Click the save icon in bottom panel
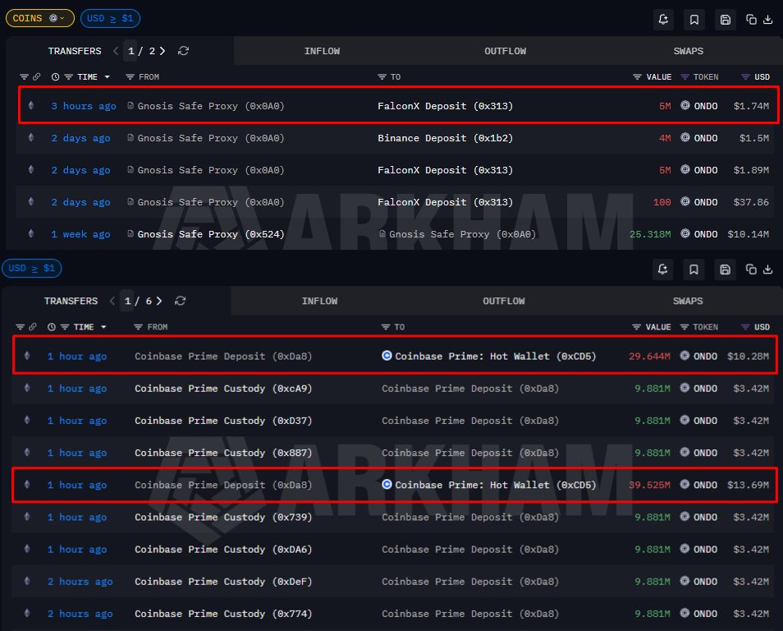Screen dimensions: 783x631 click(x=725, y=269)
